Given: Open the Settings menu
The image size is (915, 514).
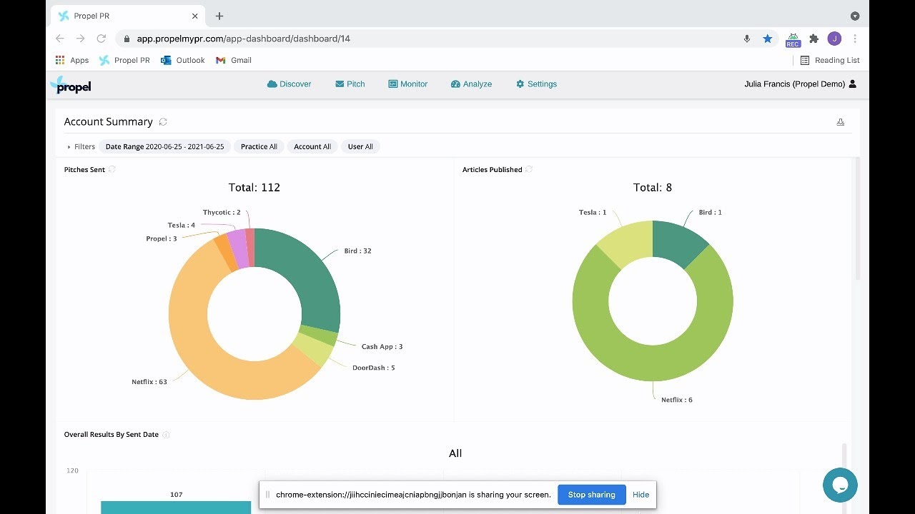Looking at the screenshot, I should point(536,84).
